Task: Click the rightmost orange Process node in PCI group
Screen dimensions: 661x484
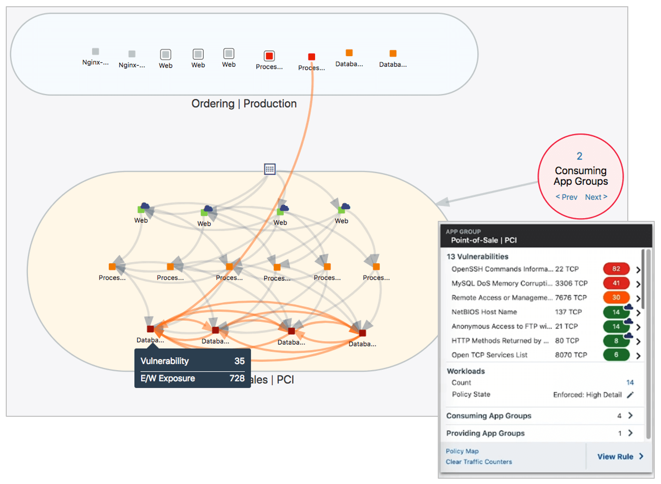Action: (376, 266)
